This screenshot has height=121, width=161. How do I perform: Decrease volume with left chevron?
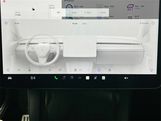(120, 78)
